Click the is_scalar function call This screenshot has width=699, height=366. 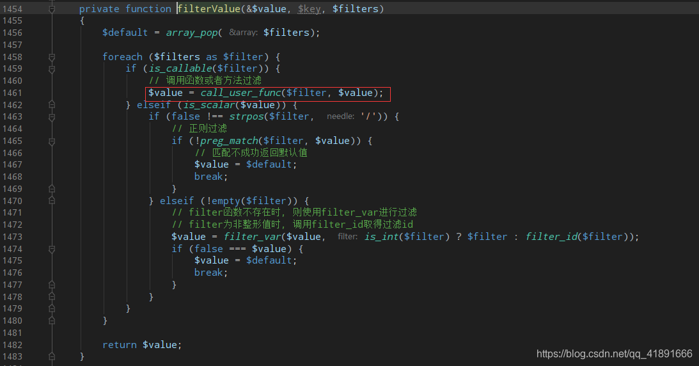pos(209,105)
